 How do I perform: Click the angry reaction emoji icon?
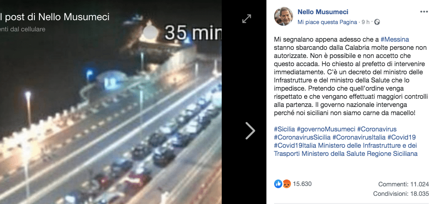[x=287, y=184]
